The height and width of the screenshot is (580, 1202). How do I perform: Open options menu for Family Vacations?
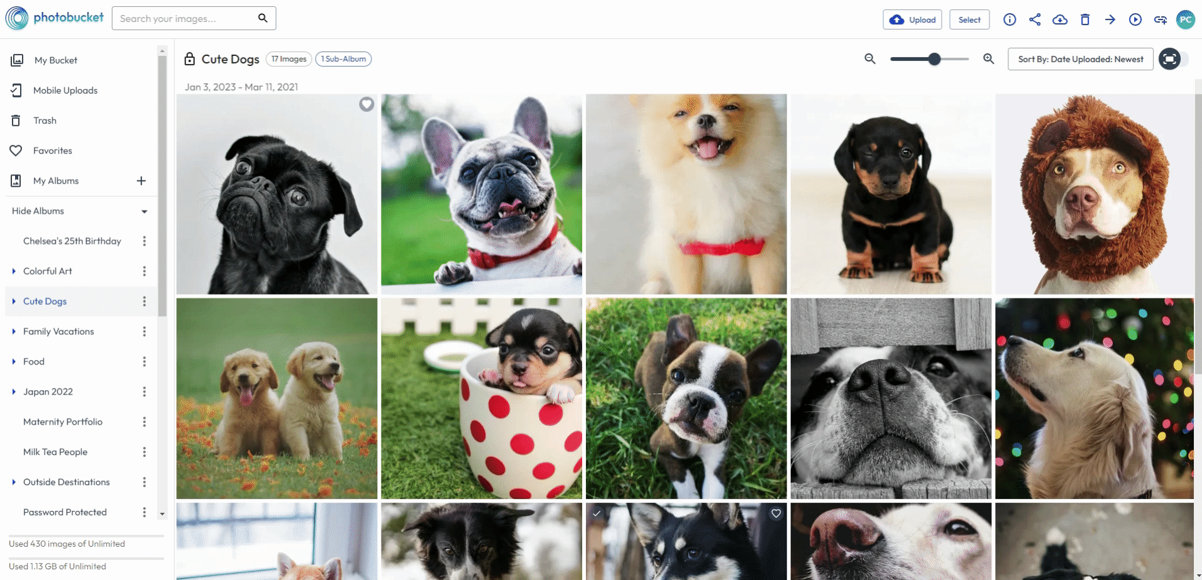(145, 332)
